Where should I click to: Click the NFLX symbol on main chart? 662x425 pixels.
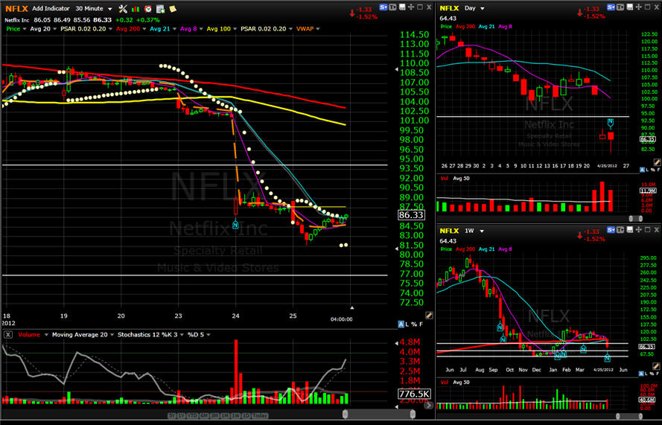16,8
